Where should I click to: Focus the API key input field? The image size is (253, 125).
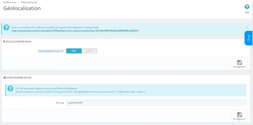click(x=156, y=103)
